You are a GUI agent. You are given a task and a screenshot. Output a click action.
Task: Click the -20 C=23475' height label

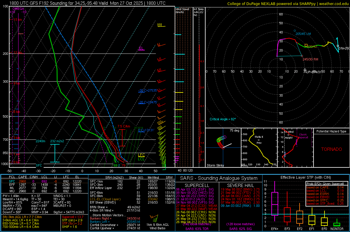(x=148, y=103)
